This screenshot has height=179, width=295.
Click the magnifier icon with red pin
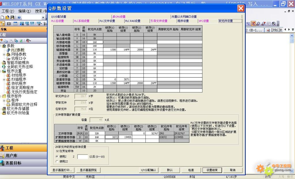pyautogui.click(x=264, y=24)
